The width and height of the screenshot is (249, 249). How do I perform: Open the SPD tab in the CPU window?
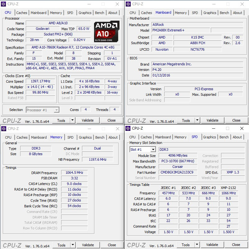click(x=70, y=13)
